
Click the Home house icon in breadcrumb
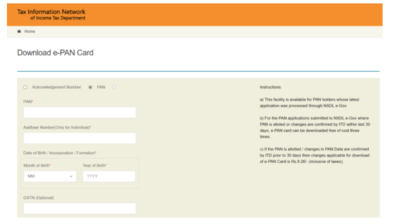click(19, 31)
